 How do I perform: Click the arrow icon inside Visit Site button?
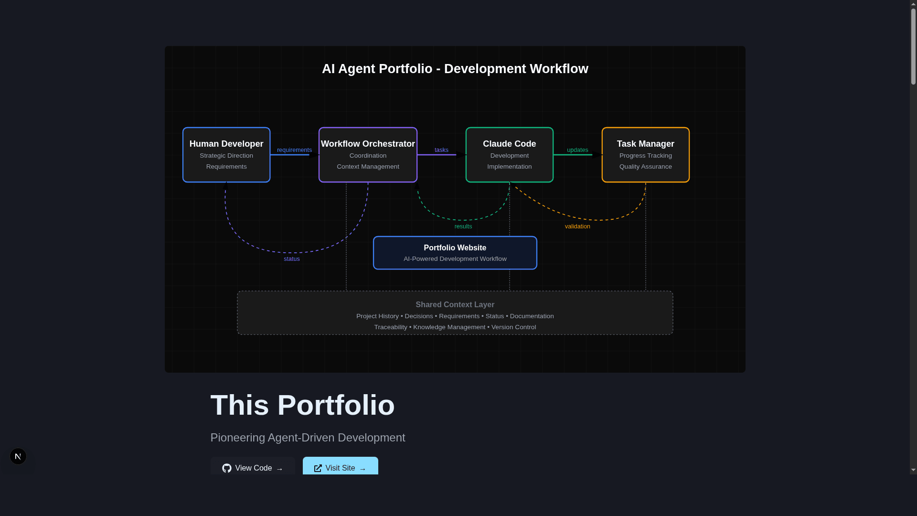click(x=363, y=469)
